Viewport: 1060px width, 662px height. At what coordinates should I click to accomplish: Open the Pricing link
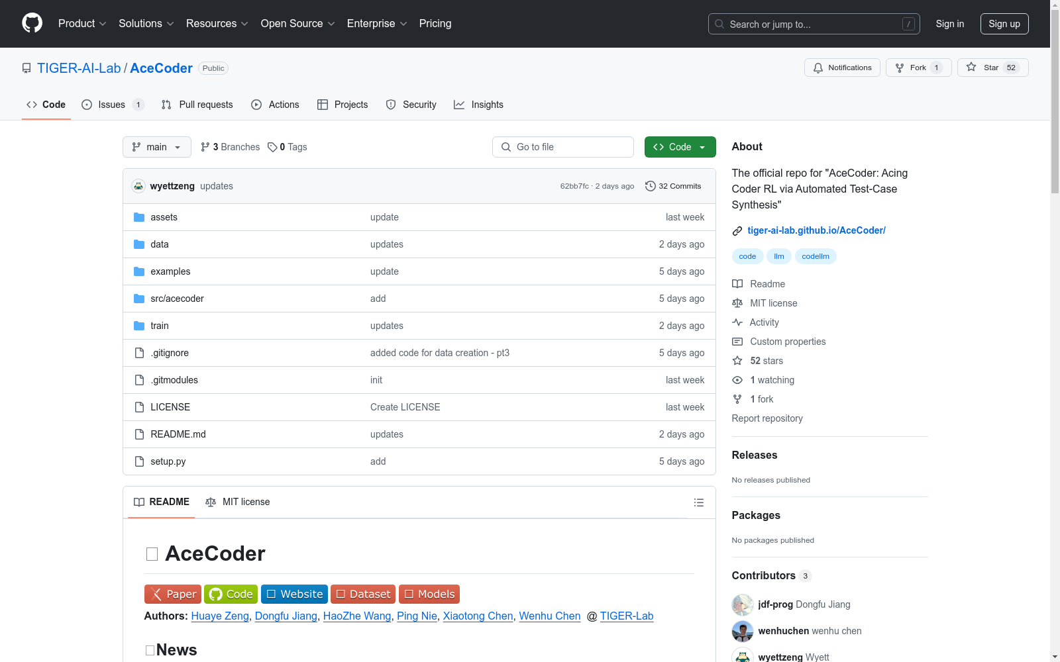(x=435, y=24)
